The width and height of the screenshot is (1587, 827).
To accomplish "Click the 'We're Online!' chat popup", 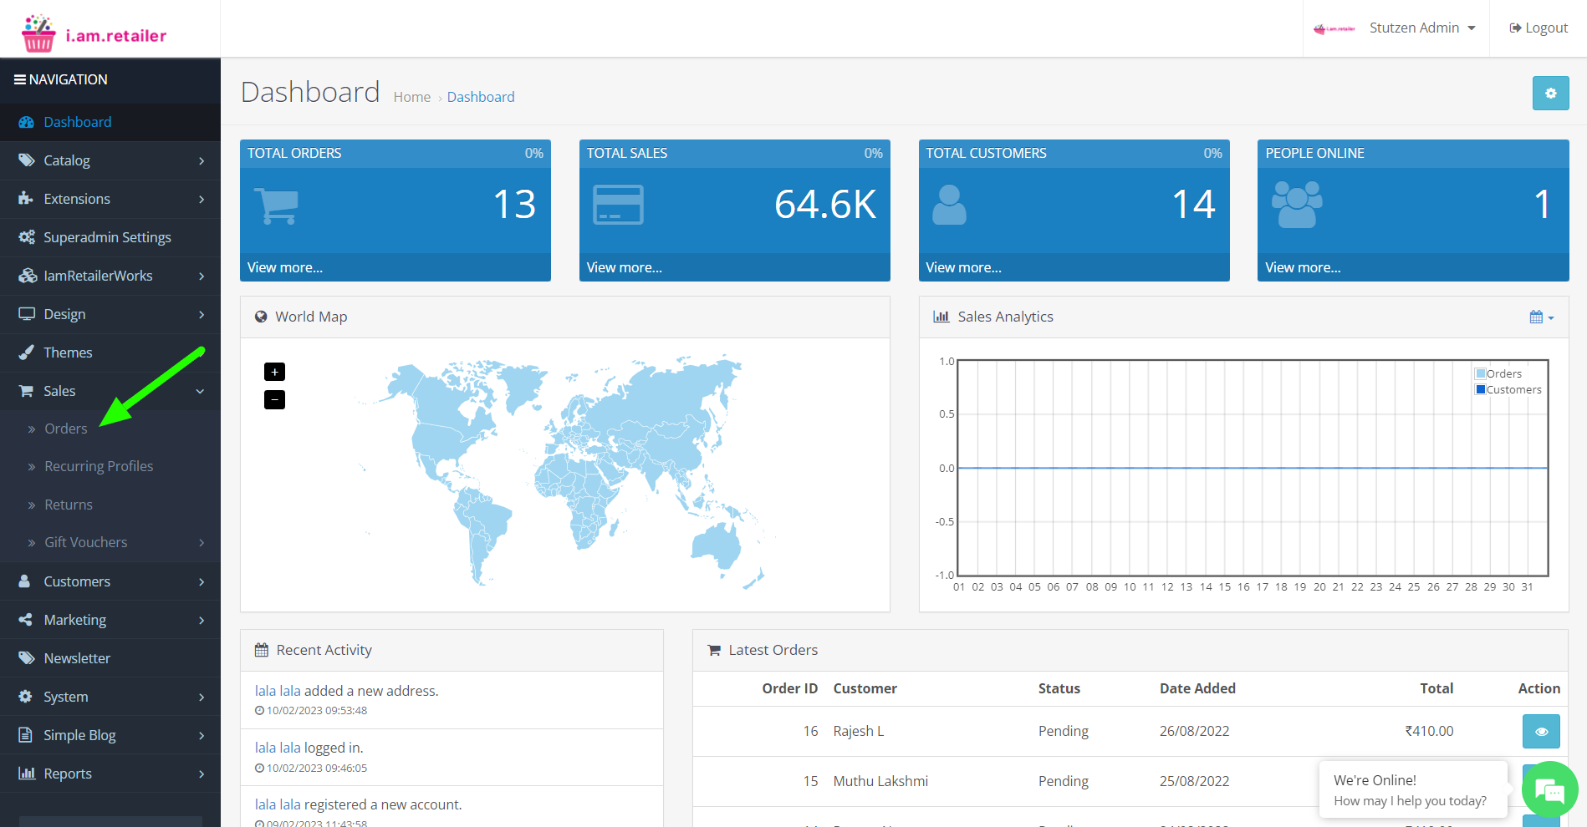I will click(x=1413, y=789).
